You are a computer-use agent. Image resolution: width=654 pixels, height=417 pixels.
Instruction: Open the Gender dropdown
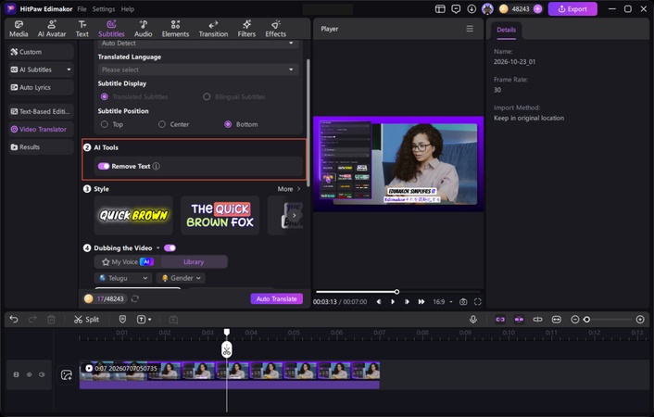pos(181,278)
